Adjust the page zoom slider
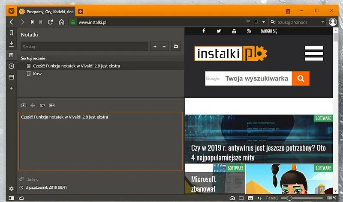The image size is (343, 202). point(302,198)
